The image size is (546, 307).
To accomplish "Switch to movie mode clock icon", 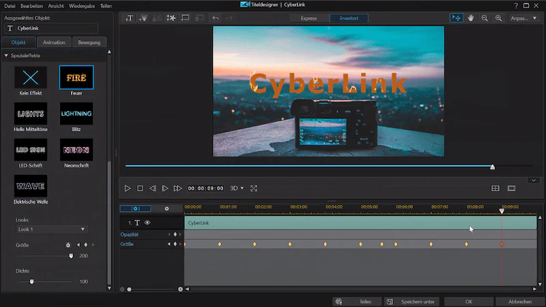I will pos(167,208).
